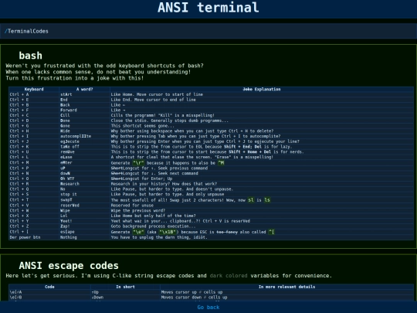Click the Down short description cell
Viewport: 417px width, 313px height.
click(125, 298)
